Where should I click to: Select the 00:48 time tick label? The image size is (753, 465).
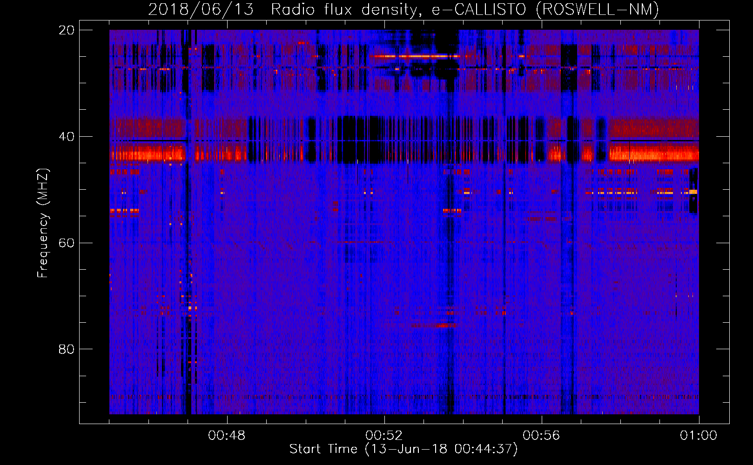pos(227,436)
